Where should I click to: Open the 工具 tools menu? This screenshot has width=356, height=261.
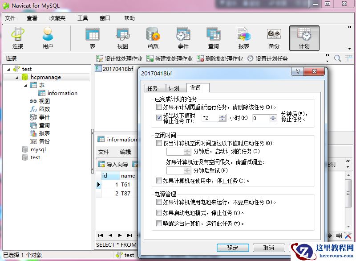point(83,18)
